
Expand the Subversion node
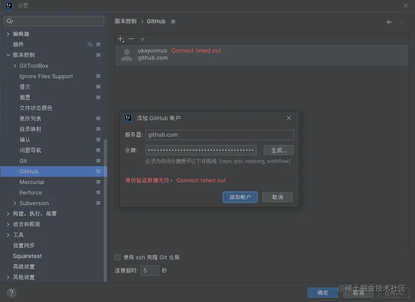pos(15,203)
